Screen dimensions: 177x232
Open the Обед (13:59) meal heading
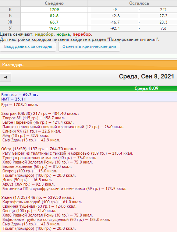pos(39,149)
